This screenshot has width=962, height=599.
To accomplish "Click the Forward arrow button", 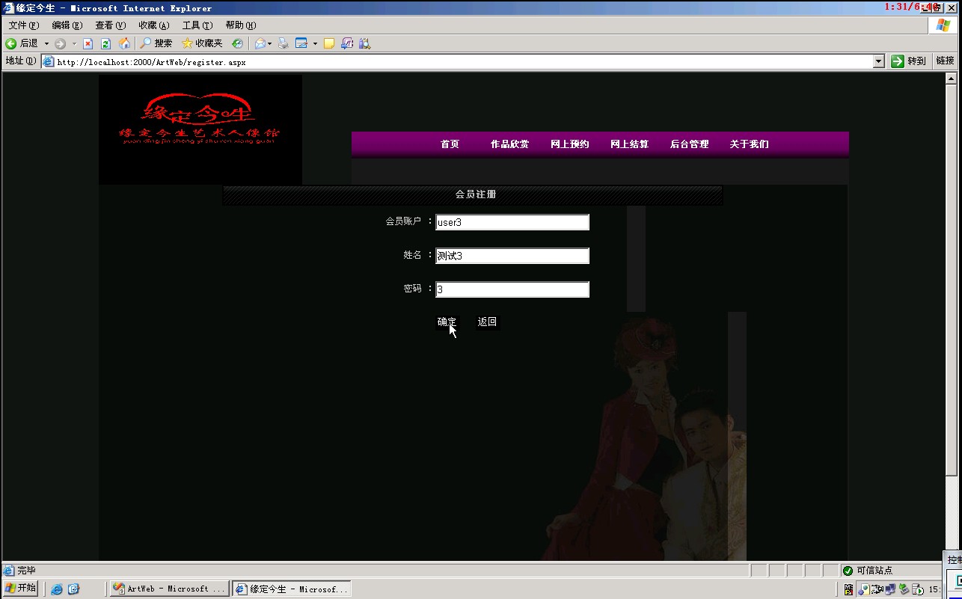I will pos(61,43).
